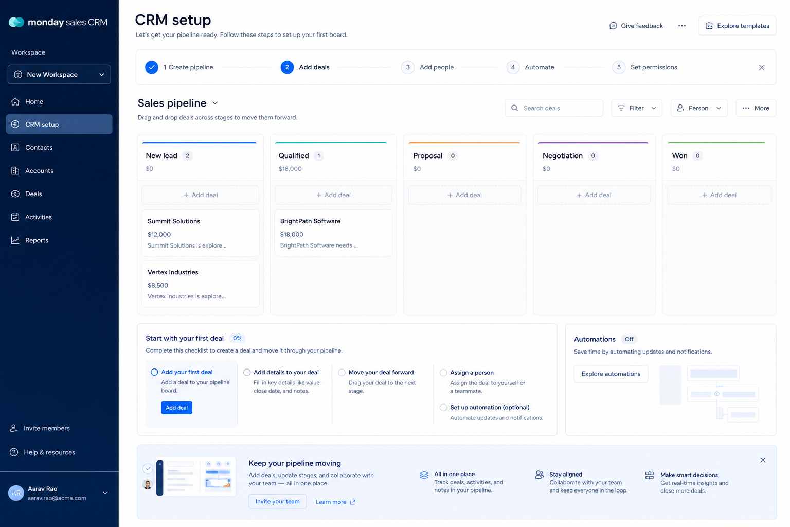The width and height of the screenshot is (790, 527).
Task: Click the Invite members person icon
Action: [x=14, y=428]
